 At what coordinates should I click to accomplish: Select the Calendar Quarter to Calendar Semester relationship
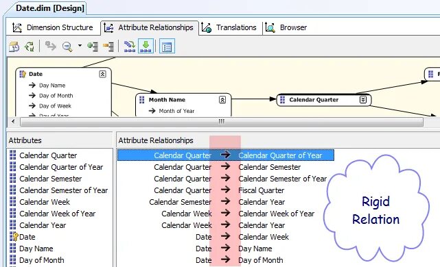[x=227, y=167]
